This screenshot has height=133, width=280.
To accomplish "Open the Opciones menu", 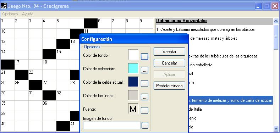I will pyautogui.click(x=10, y=14).
